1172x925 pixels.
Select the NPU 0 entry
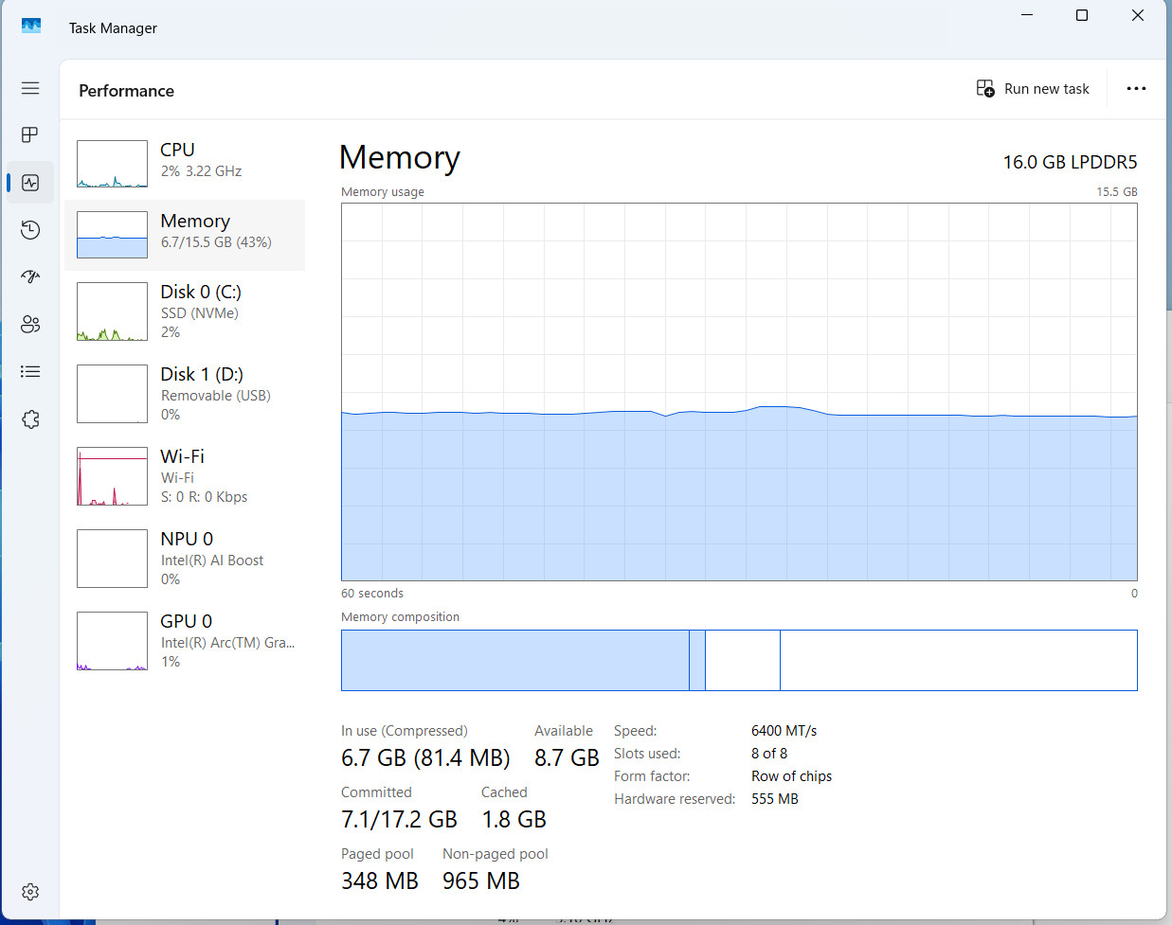click(185, 559)
